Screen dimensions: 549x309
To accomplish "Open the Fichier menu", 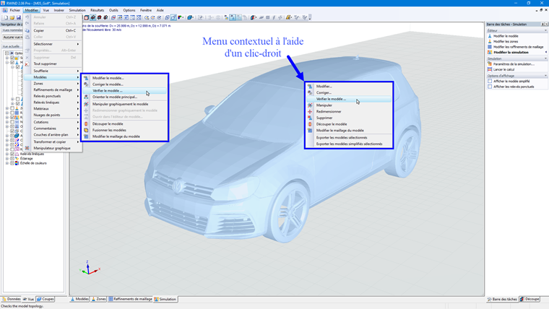I will (14, 10).
